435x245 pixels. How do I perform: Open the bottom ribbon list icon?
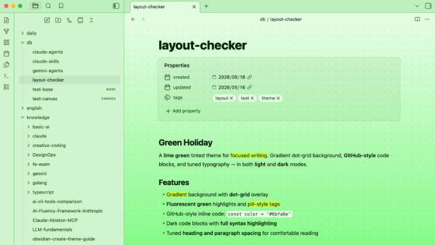tap(6, 87)
